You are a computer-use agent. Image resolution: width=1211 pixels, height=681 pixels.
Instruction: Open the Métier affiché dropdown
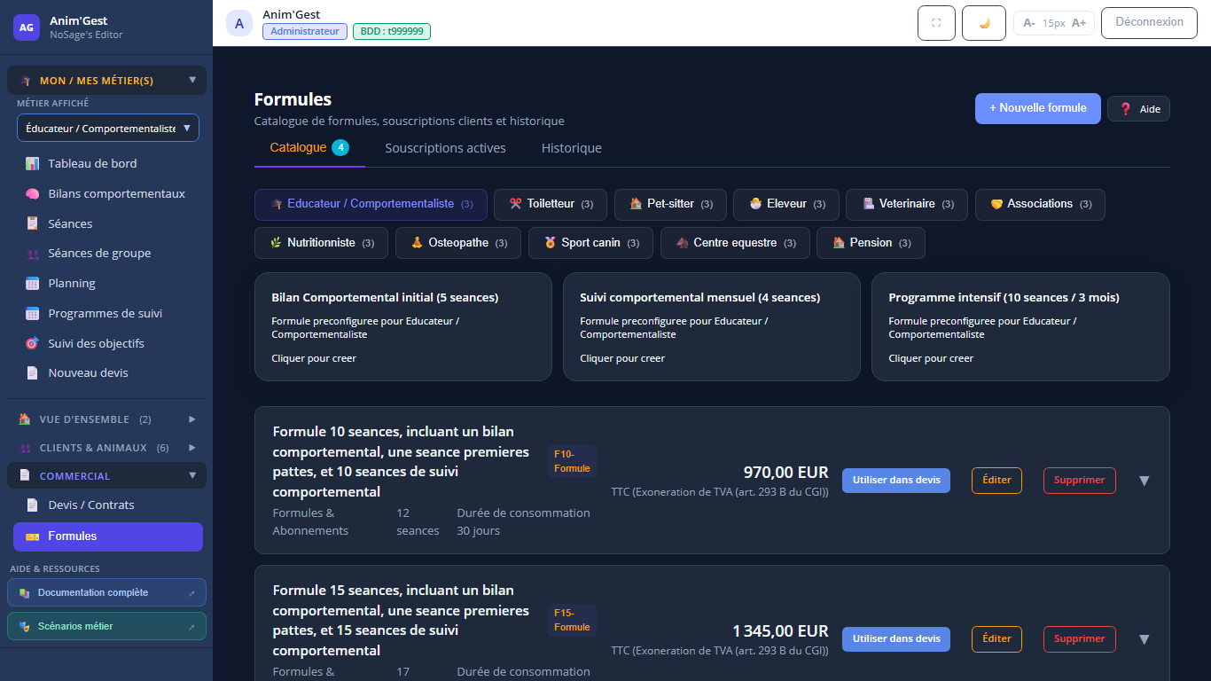[x=108, y=128]
